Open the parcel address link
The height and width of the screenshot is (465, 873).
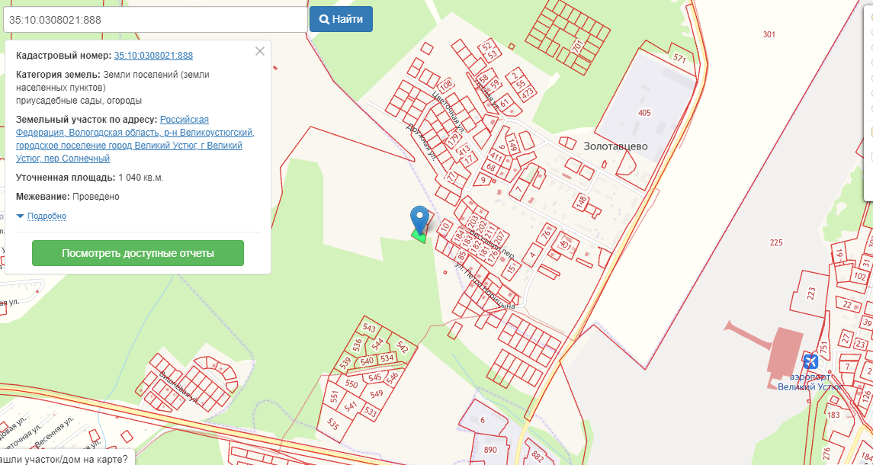coord(135,139)
